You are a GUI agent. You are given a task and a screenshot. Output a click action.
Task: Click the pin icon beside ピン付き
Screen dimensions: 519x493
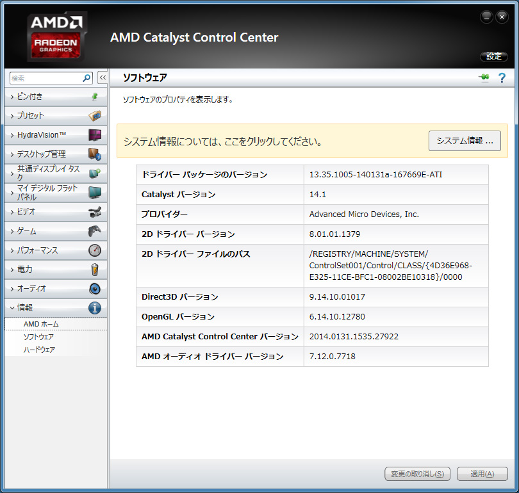coord(94,97)
